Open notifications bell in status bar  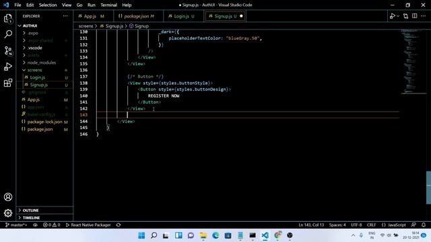point(424,225)
